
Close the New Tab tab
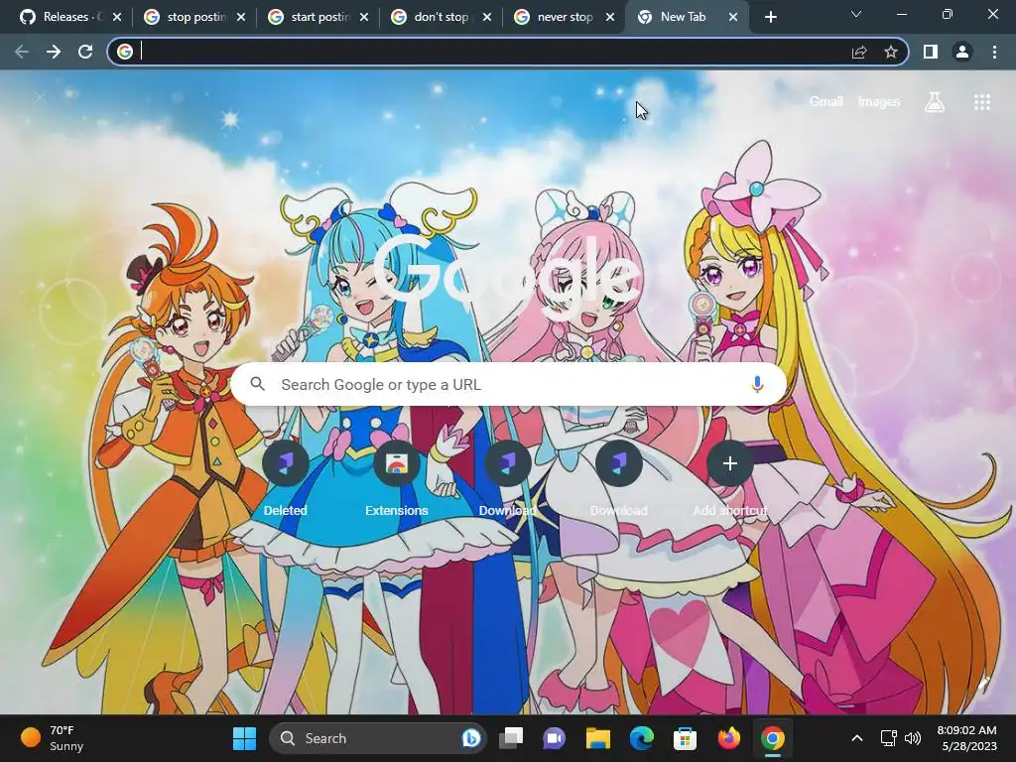point(733,17)
